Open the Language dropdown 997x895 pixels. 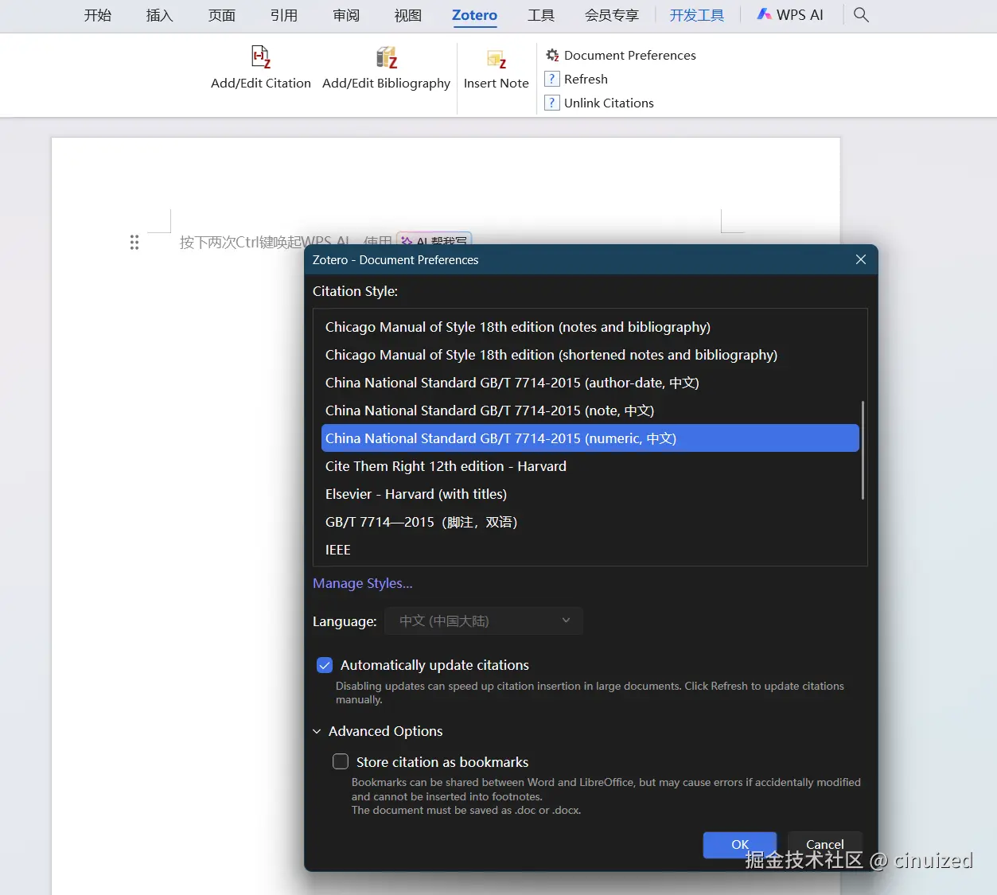(484, 621)
